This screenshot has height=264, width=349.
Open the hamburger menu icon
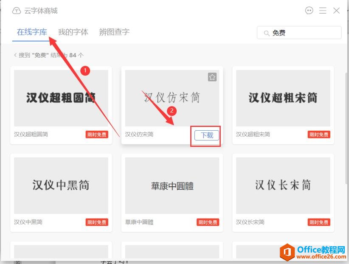[323, 11]
